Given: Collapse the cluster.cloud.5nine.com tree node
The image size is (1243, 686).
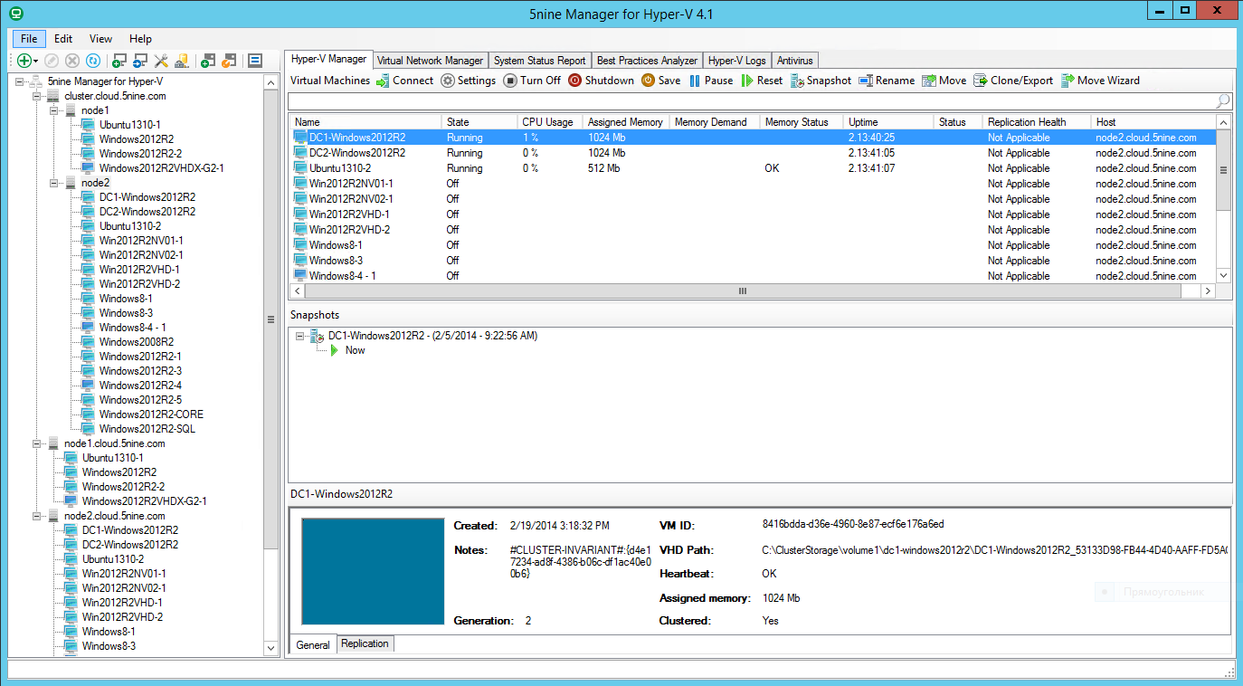Looking at the screenshot, I should (37, 96).
